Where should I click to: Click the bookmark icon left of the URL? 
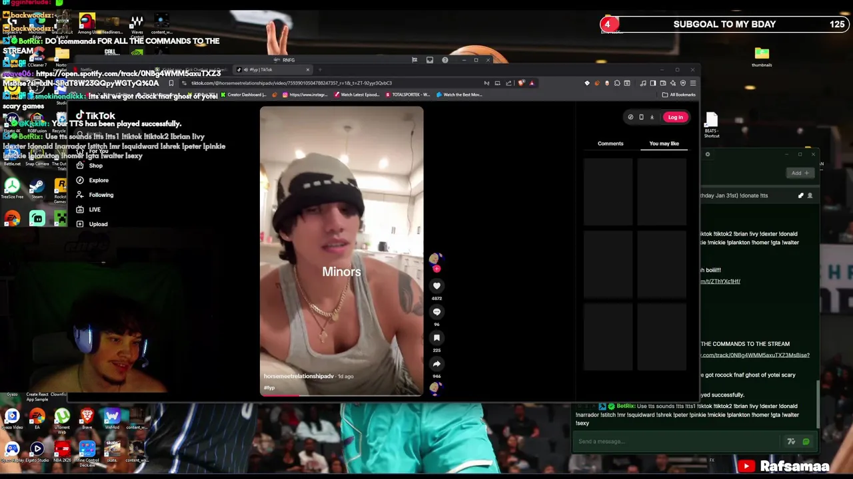tap(171, 83)
